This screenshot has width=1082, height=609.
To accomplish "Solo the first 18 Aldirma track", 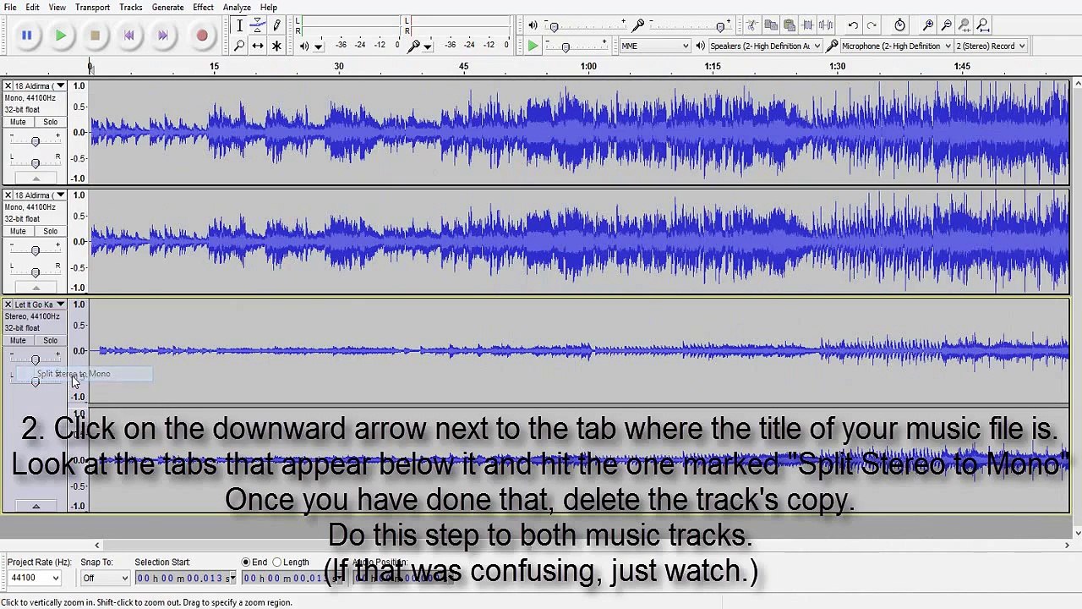I will [51, 122].
